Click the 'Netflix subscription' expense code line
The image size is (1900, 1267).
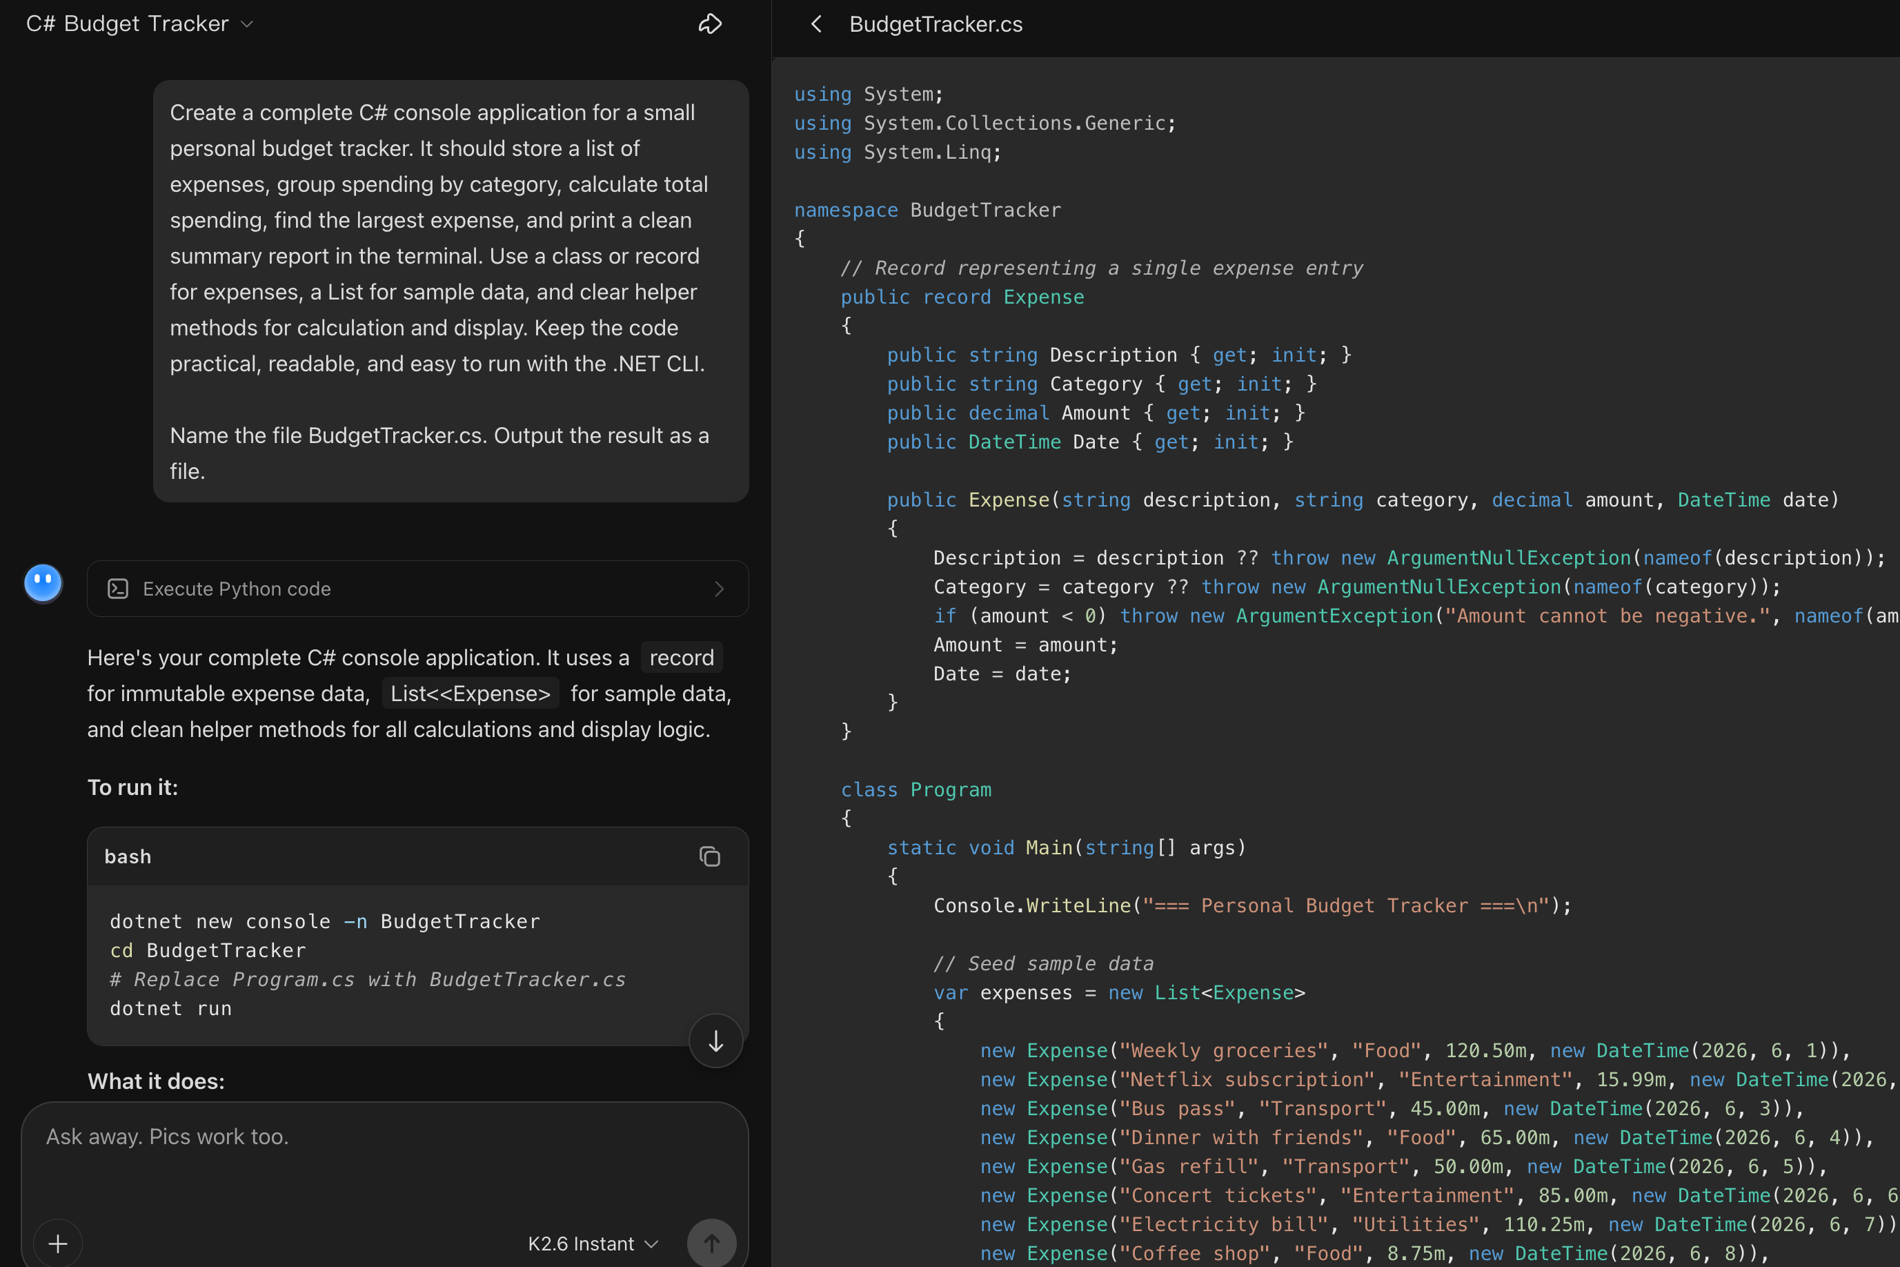1440,1079
